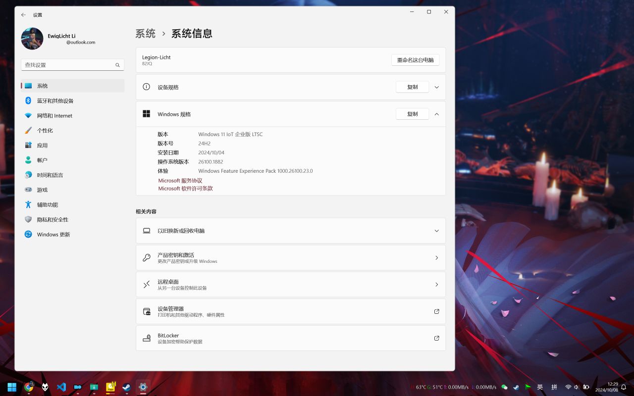Viewport: 634px width, 396px height.
Task: Open 远程桌面 chevron arrow
Action: pyautogui.click(x=436, y=285)
